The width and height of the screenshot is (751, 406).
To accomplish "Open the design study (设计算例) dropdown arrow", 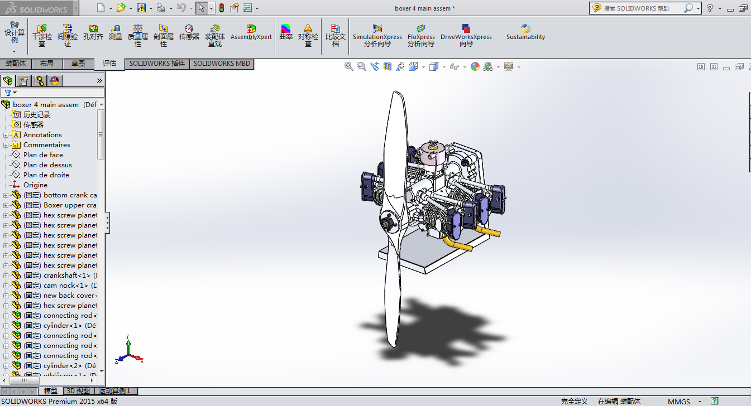I will [x=15, y=51].
